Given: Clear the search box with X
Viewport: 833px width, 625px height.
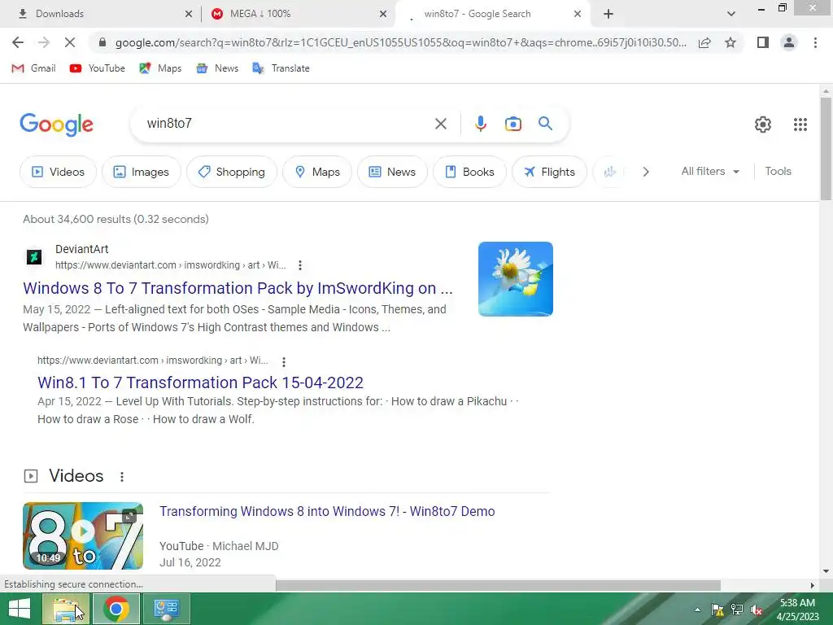Looking at the screenshot, I should [440, 124].
